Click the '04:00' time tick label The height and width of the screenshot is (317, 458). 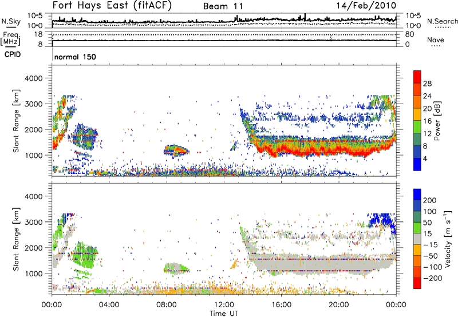click(x=109, y=305)
